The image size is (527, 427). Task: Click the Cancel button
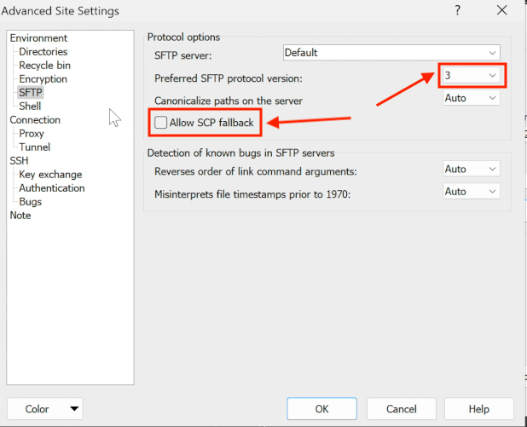pos(402,409)
